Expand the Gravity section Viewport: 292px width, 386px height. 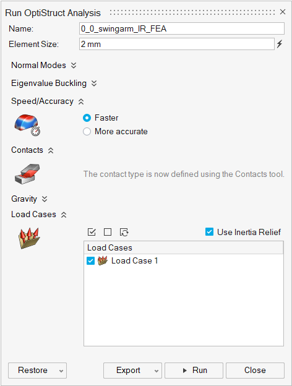click(45, 199)
